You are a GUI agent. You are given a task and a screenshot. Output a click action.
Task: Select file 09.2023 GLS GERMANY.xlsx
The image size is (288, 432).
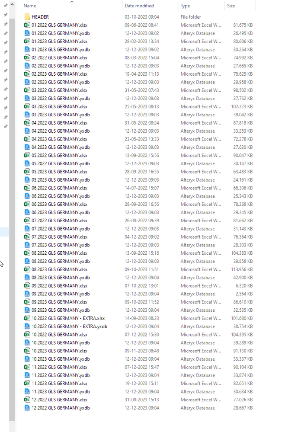pyautogui.click(x=60, y=302)
